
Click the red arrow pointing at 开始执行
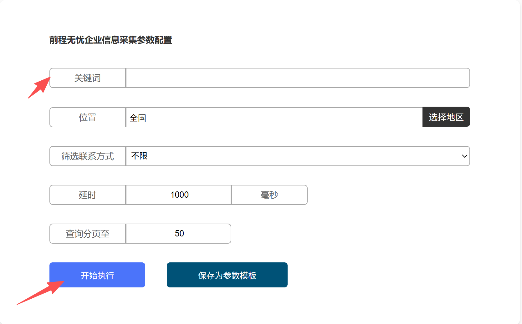click(x=41, y=292)
